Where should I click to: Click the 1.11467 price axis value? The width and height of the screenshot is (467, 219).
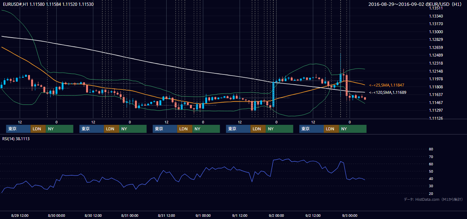pos(436,103)
